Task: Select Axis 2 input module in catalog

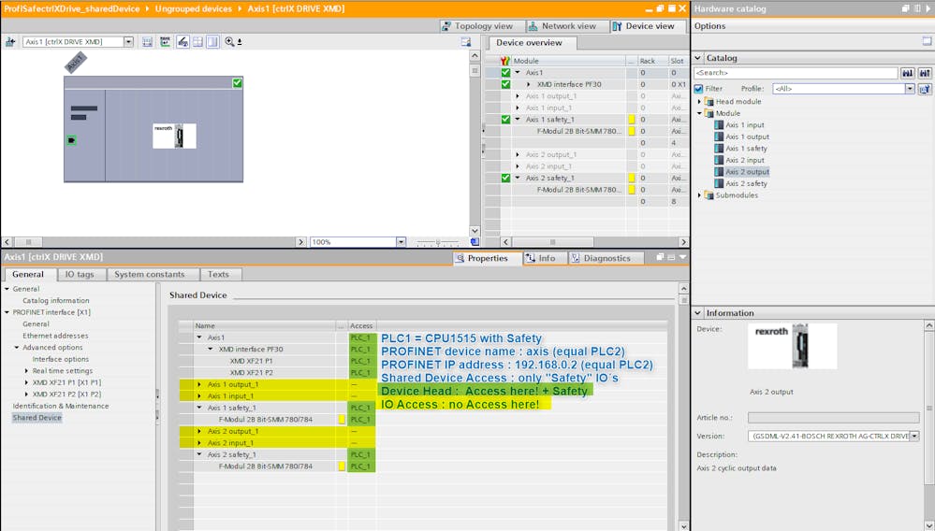Action: (x=744, y=160)
